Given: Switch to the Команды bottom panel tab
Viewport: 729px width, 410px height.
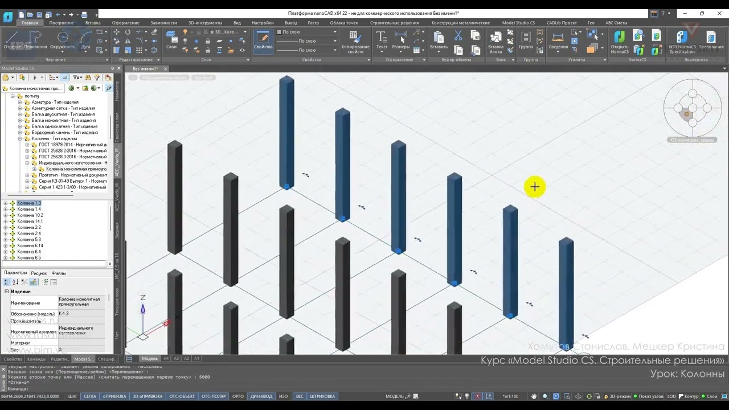Looking at the screenshot, I should [x=36, y=359].
